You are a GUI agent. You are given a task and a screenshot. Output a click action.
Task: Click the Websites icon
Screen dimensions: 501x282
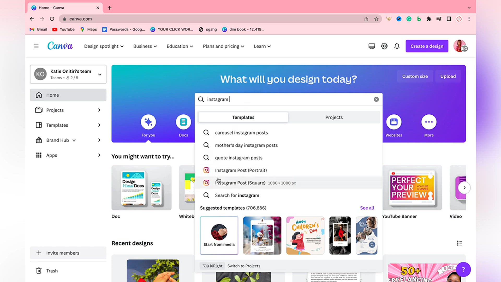394,122
